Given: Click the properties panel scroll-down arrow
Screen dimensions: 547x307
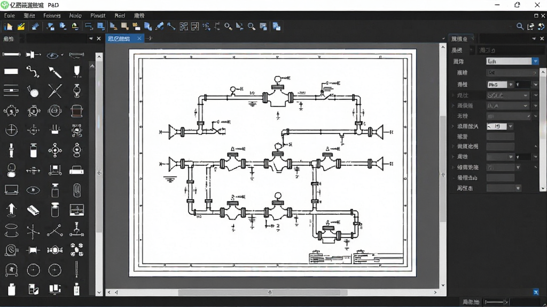Looking at the screenshot, I should pyautogui.click(x=543, y=188).
